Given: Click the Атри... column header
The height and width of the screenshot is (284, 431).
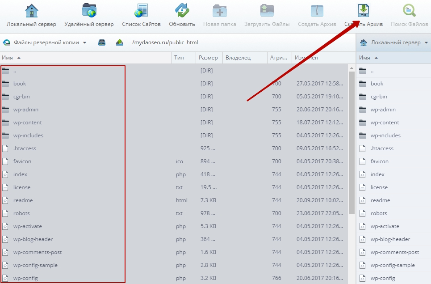Looking at the screenshot, I should coord(279,58).
